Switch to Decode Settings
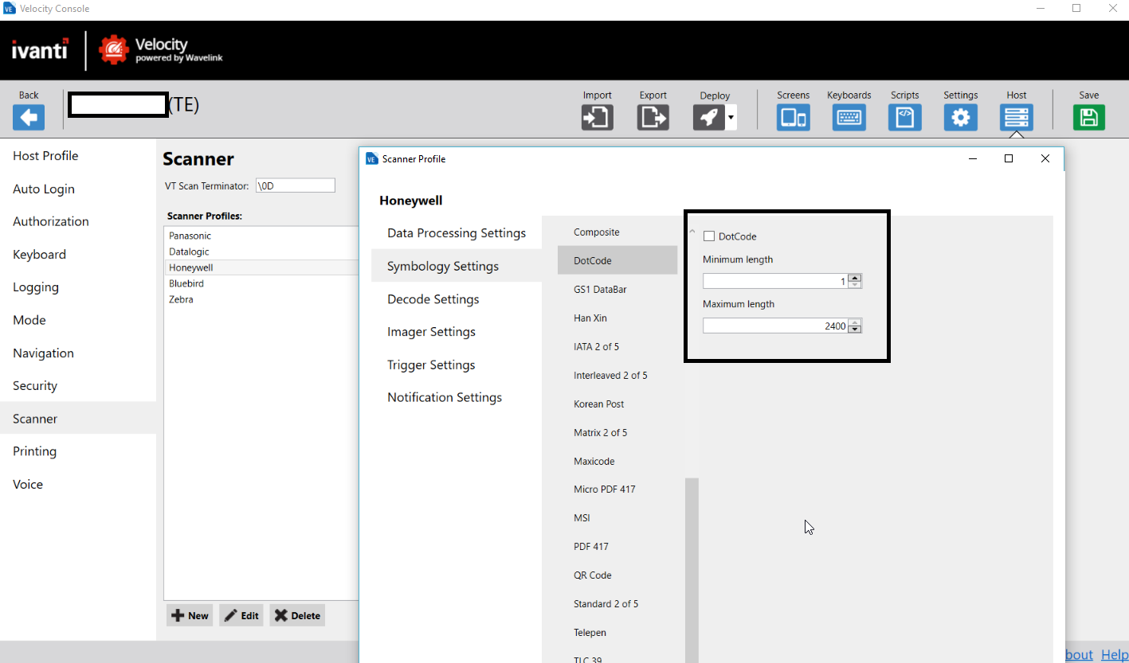Viewport: 1129px width, 663px height. (x=433, y=298)
